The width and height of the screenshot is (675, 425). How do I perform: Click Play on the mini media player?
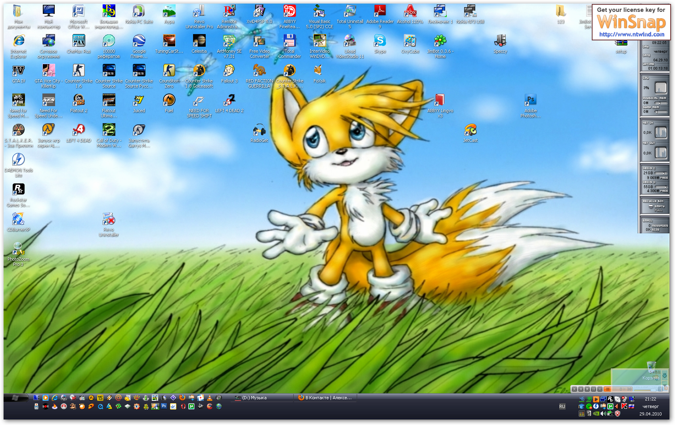574,389
